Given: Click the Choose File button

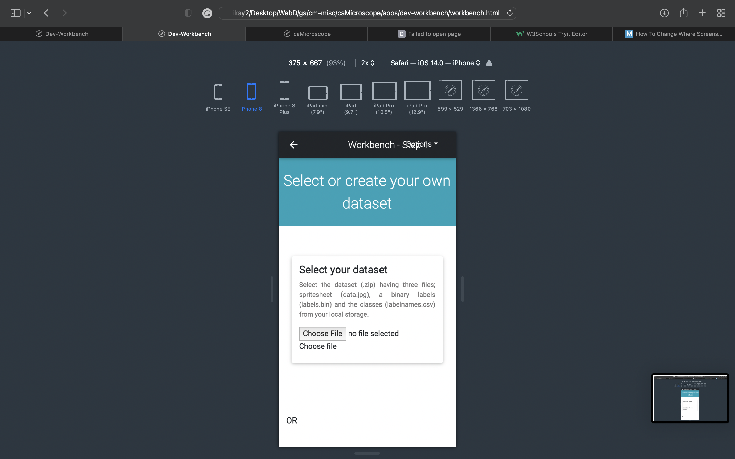Looking at the screenshot, I should [x=323, y=333].
